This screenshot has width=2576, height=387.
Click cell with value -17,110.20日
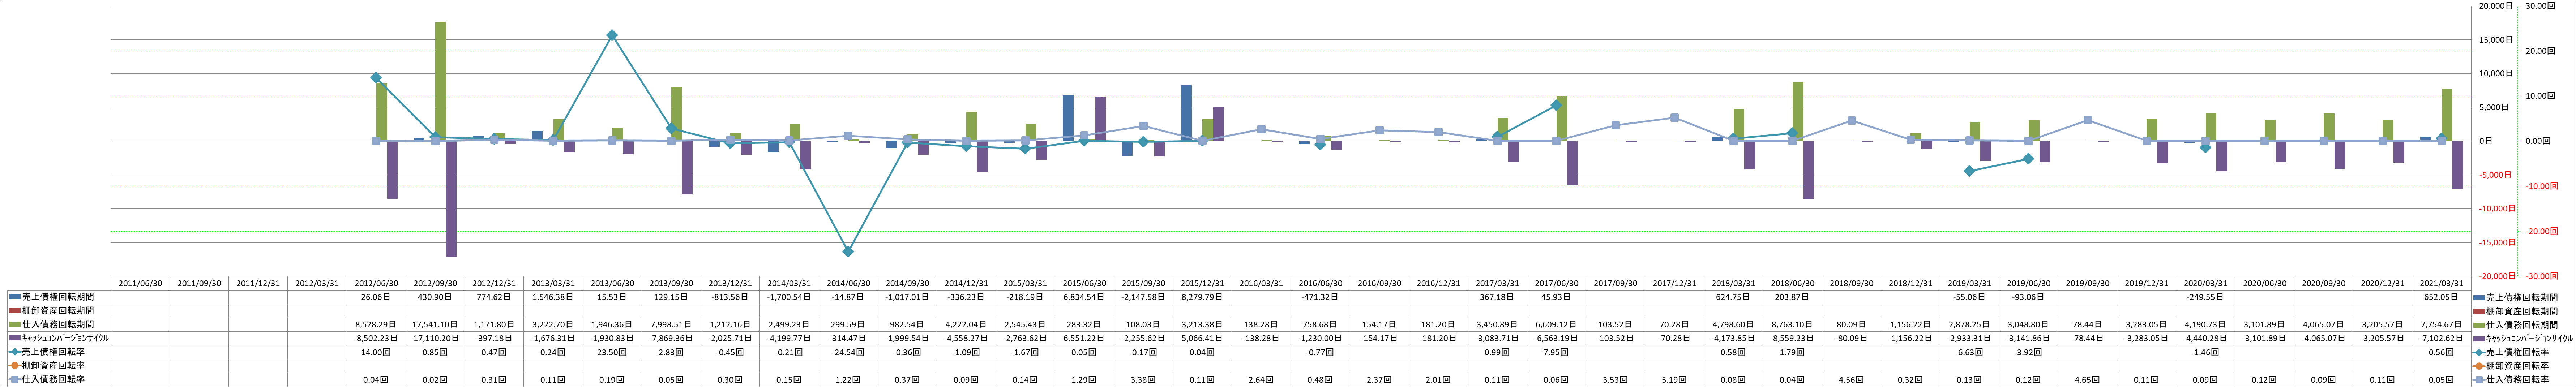click(x=435, y=338)
